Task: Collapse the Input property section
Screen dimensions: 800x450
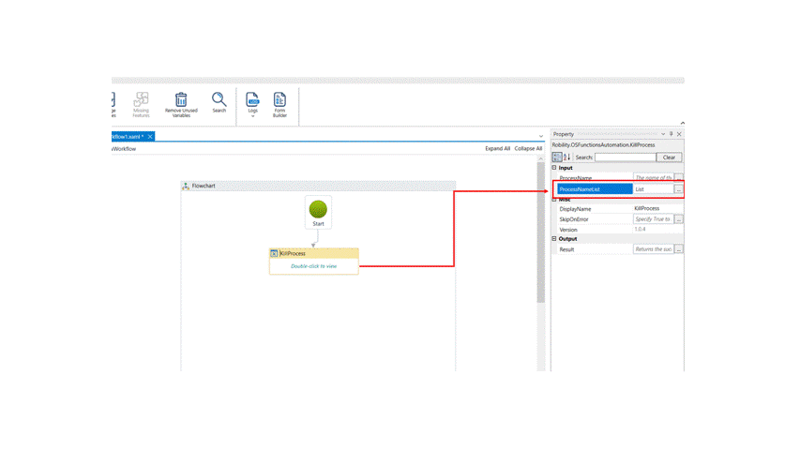Action: click(554, 168)
